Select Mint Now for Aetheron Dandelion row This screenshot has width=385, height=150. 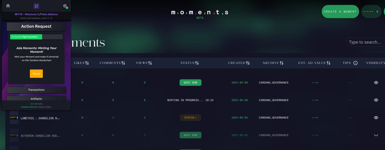pos(190,135)
